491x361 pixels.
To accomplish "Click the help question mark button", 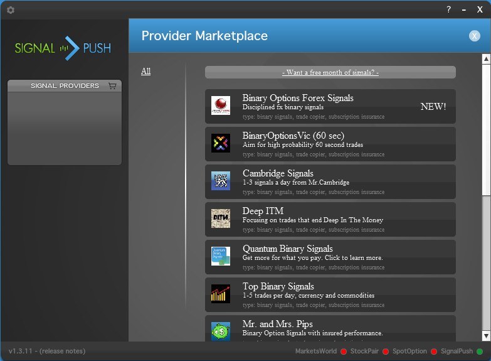I will coord(448,9).
